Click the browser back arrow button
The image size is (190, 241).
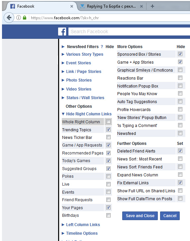(x=9, y=18)
